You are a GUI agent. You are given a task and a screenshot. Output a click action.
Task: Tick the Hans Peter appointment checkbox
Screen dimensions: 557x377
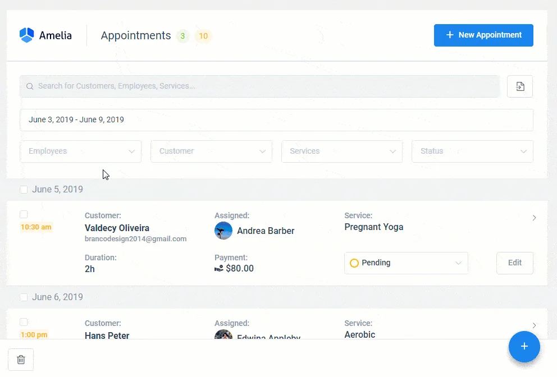[x=24, y=322]
